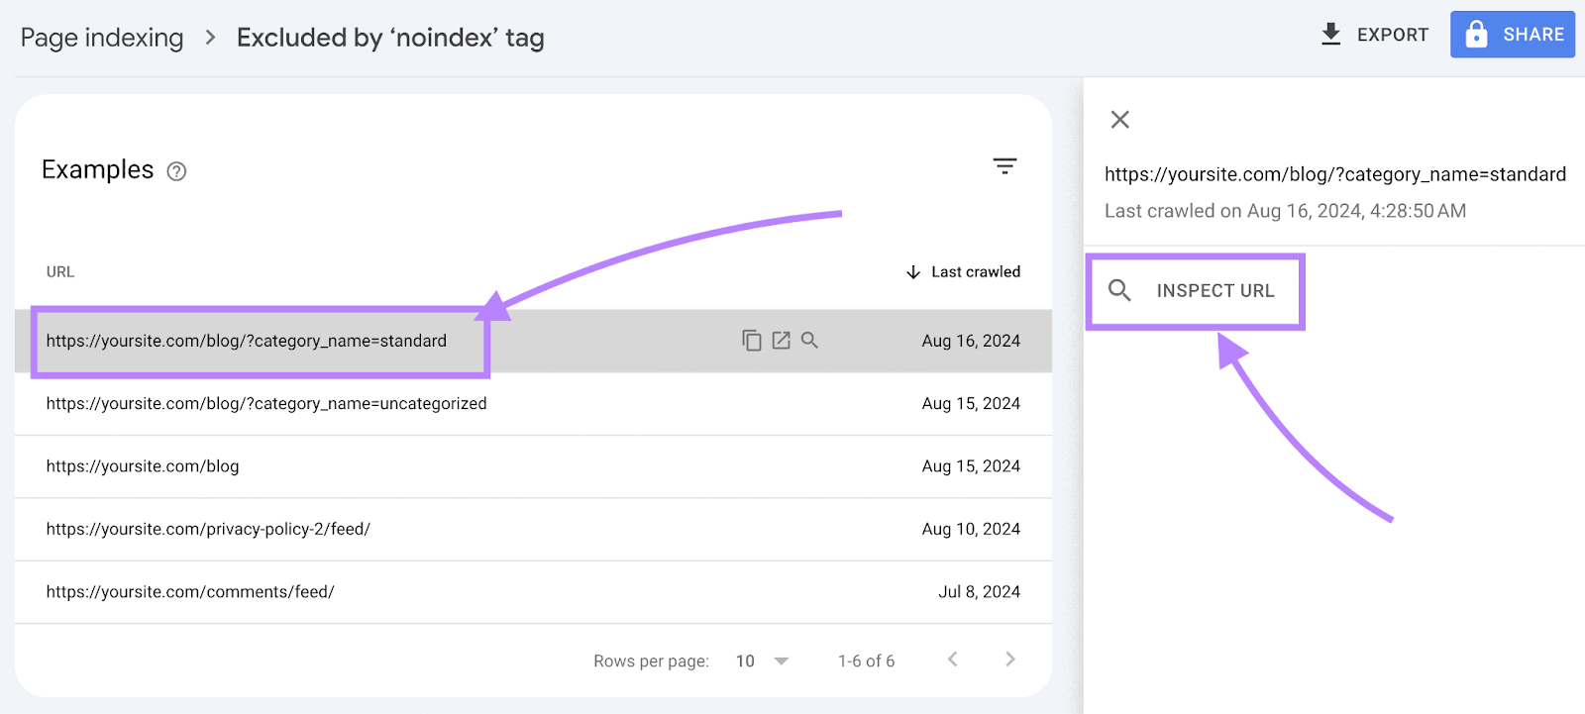Go to previous page of results

pos(952,660)
